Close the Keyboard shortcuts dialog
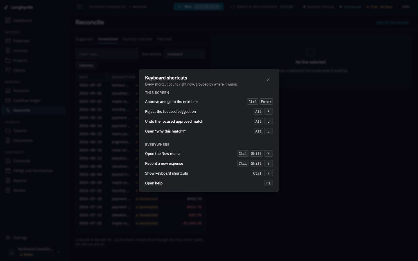The height and width of the screenshot is (261, 418). tap(268, 80)
